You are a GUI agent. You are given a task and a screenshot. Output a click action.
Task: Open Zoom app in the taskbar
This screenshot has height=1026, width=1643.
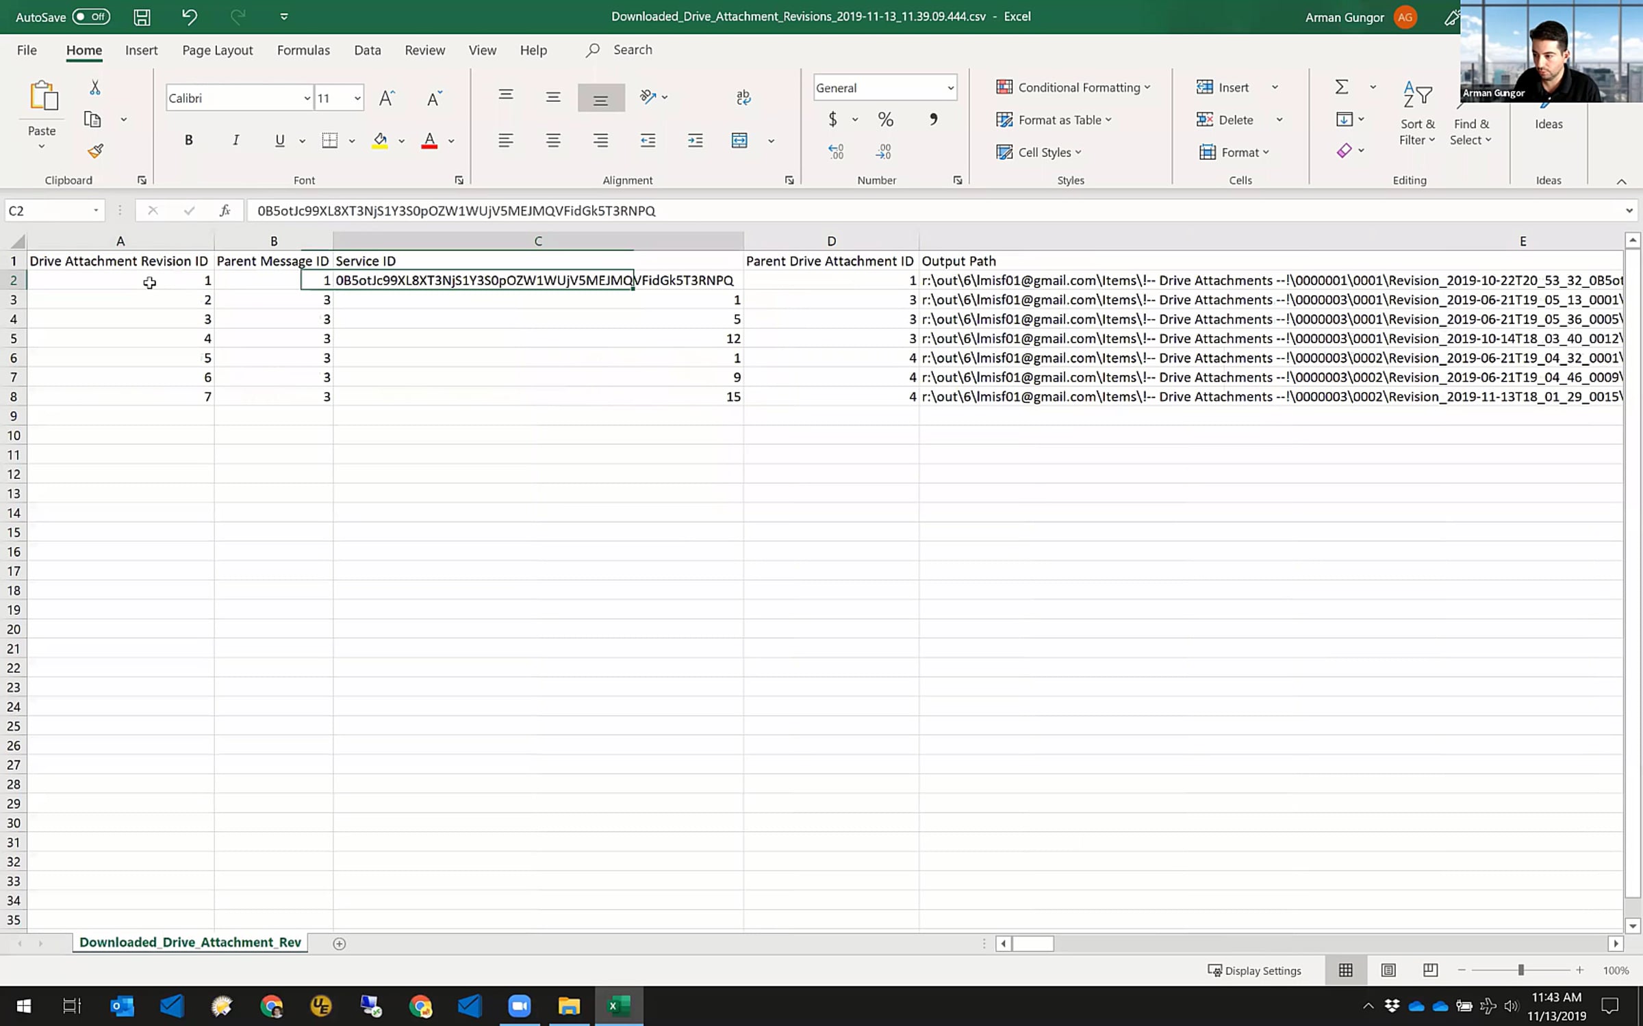[x=520, y=1006]
